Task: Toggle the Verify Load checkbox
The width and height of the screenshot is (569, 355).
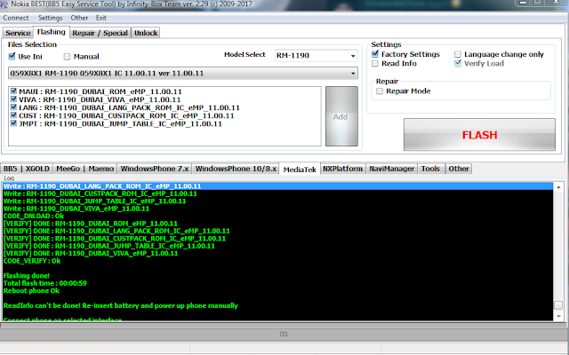Action: (458, 64)
